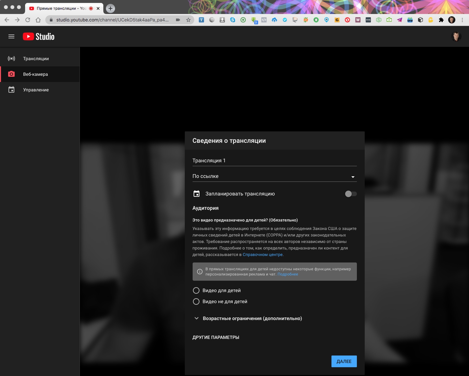Open the orange G extension icon
Image resolution: width=469 pixels, height=376 pixels.
(337, 20)
